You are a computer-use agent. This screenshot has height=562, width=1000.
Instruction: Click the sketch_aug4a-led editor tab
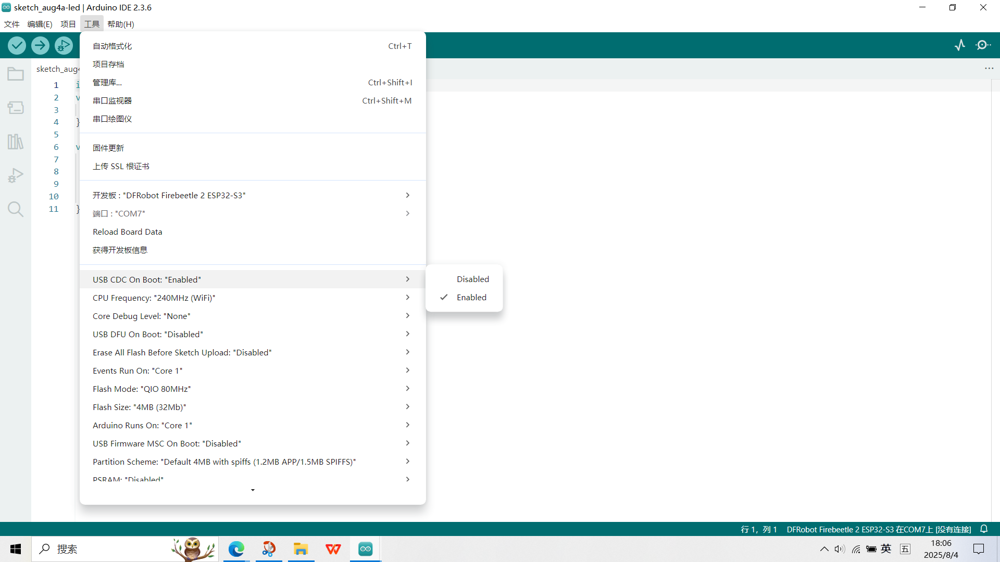point(57,69)
